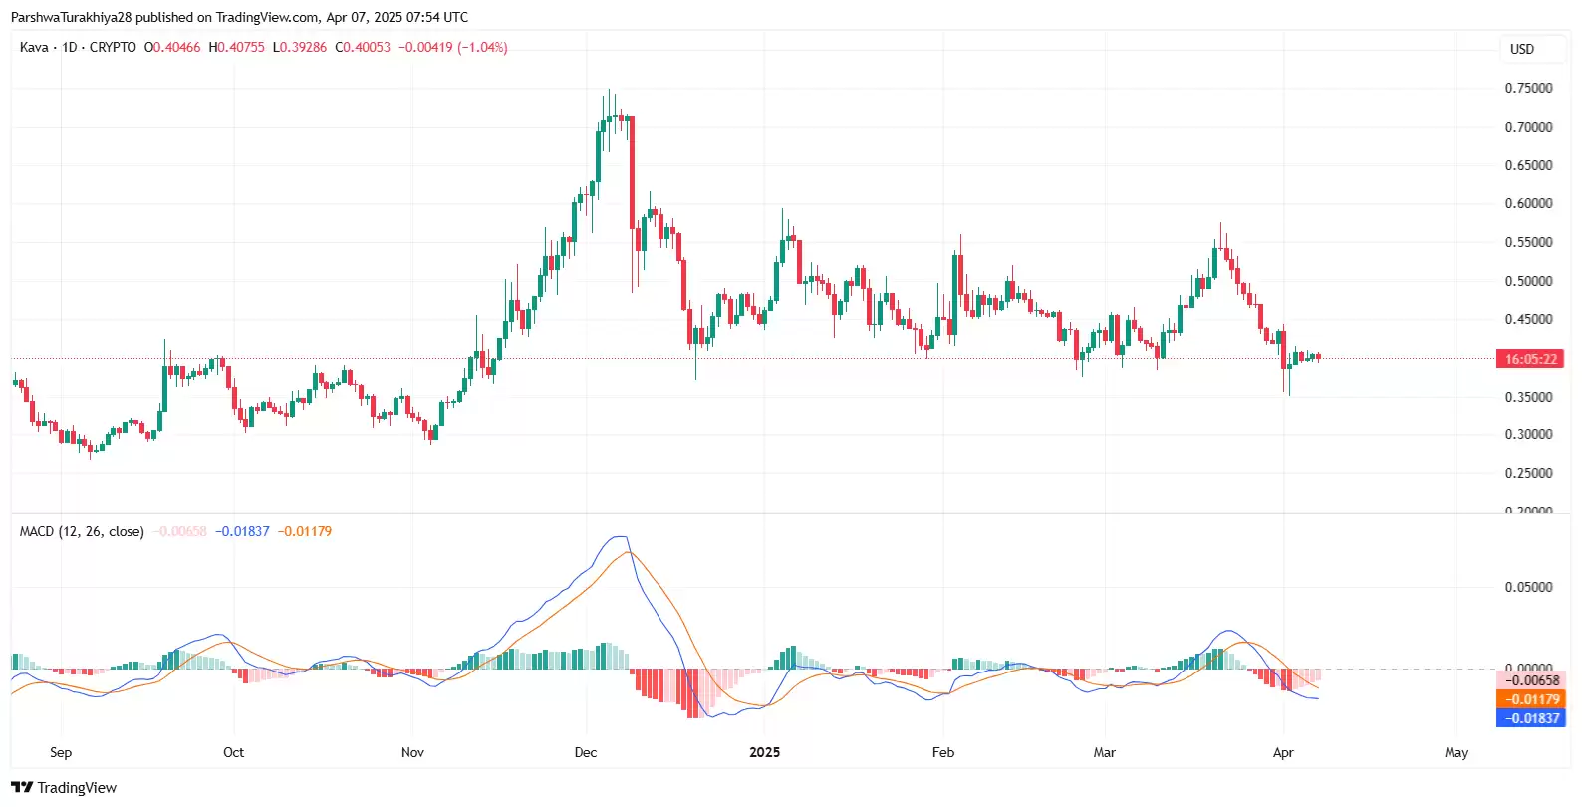Open the USD currency selector

tap(1521, 49)
